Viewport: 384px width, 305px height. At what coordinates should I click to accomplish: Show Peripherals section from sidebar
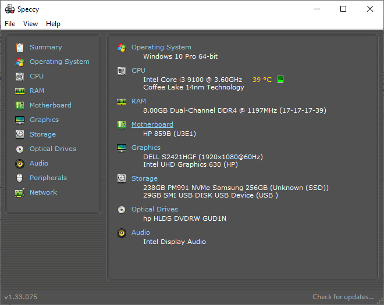(x=48, y=178)
